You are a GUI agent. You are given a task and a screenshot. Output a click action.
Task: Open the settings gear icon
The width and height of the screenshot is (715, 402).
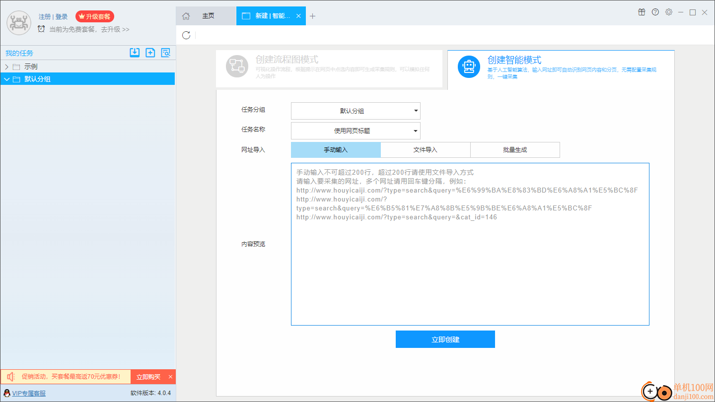click(669, 12)
